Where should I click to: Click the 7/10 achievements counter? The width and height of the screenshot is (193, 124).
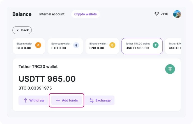click(164, 14)
